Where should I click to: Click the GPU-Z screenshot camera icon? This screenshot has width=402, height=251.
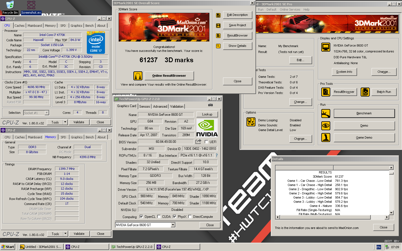[x=210, y=105]
